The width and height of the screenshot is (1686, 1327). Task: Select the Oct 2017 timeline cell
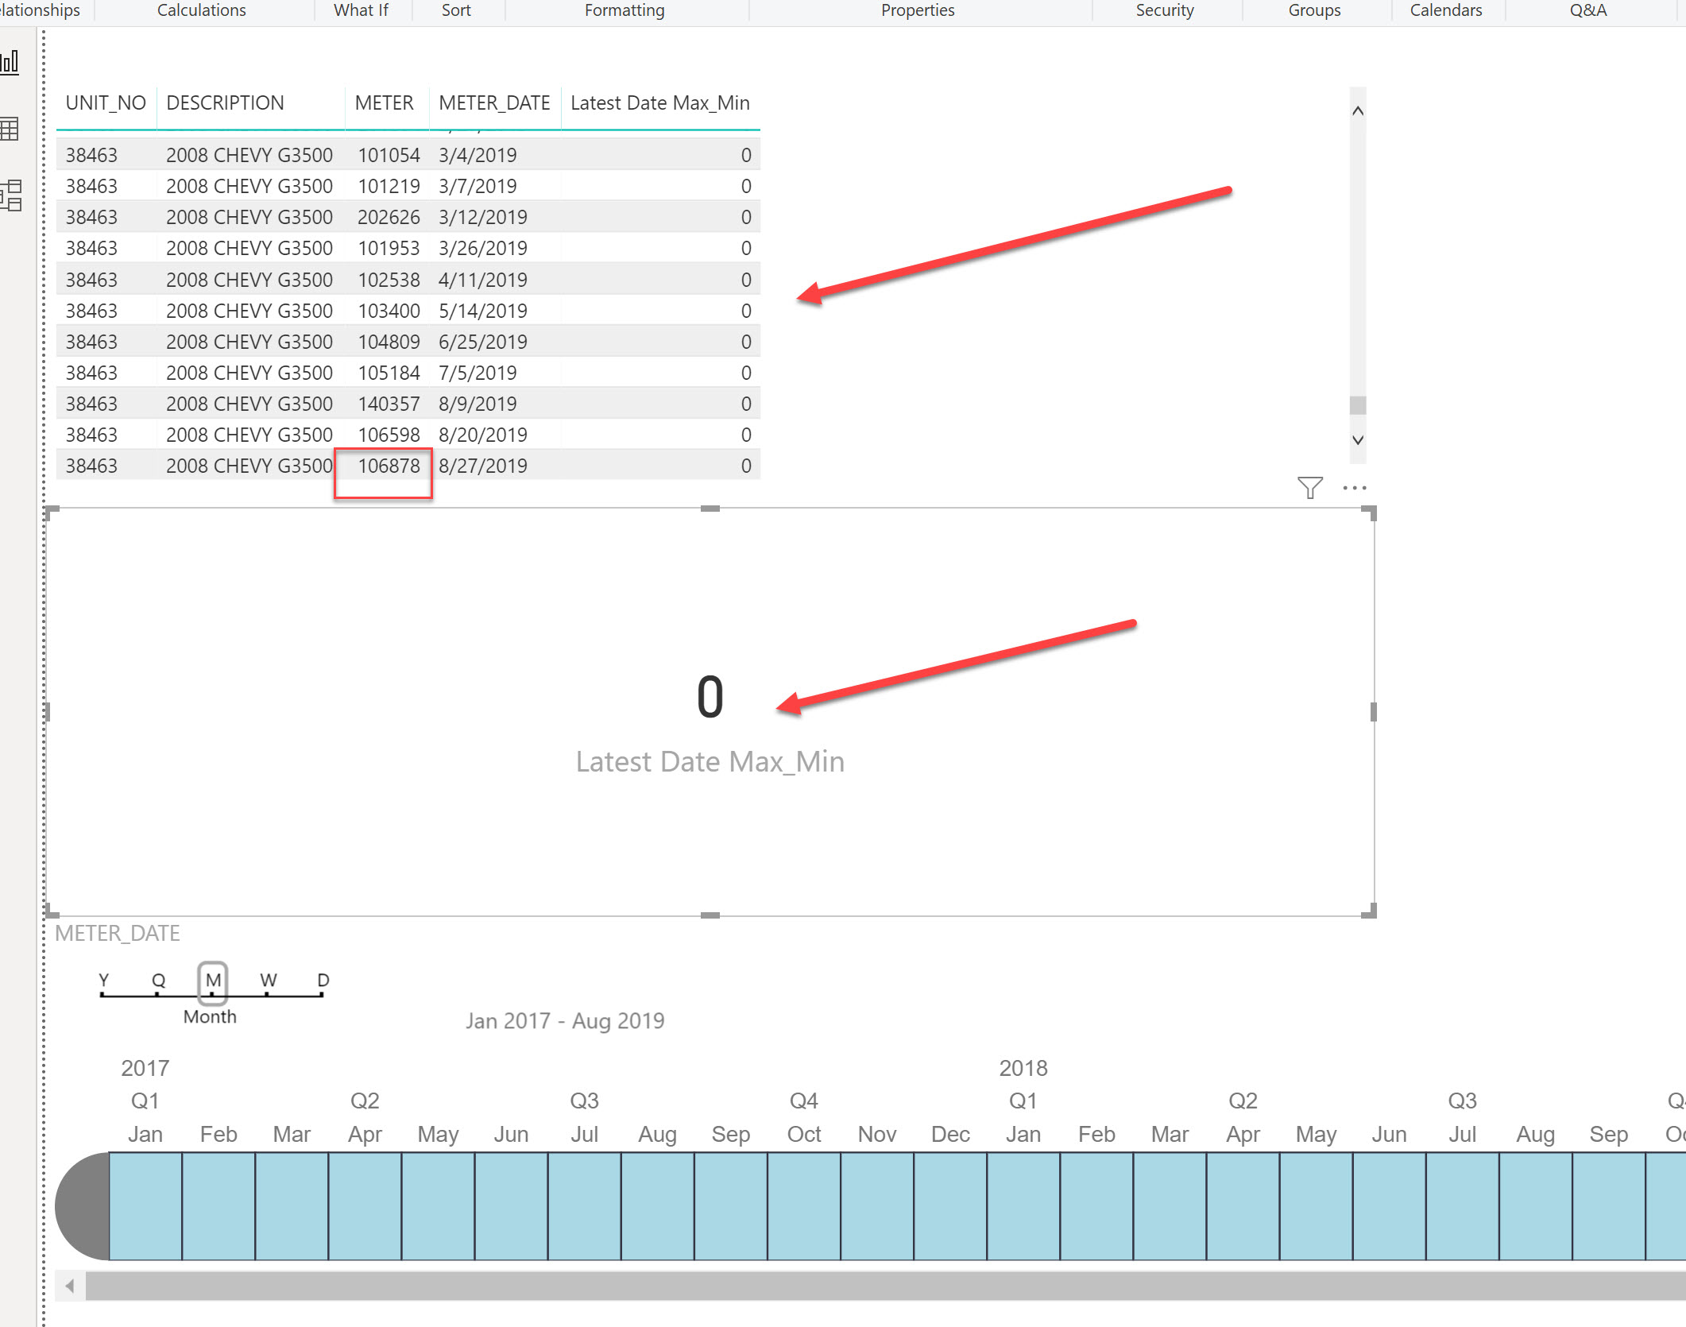[804, 1206]
